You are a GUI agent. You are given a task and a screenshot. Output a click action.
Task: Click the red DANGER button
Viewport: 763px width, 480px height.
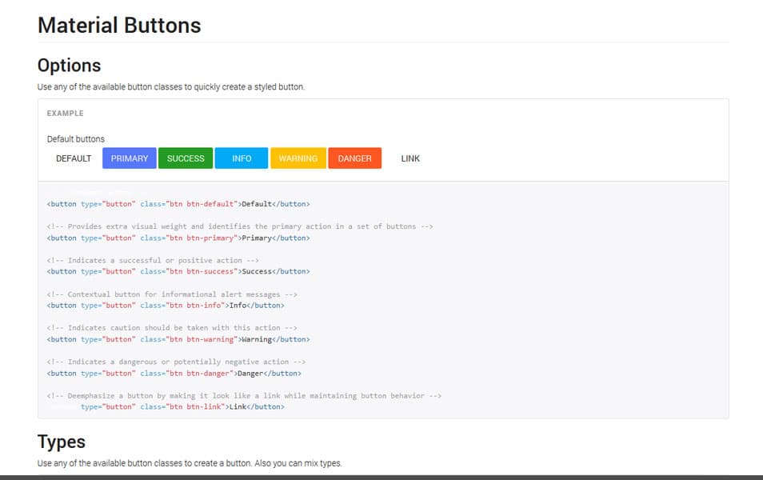pyautogui.click(x=354, y=158)
